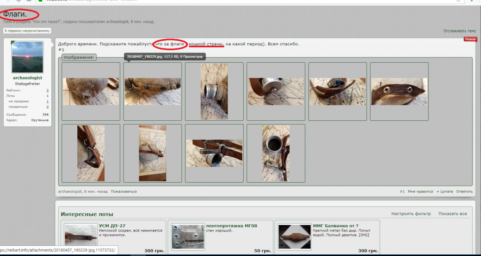This screenshot has height=256, width=481.
Task: Click "Ответить" to reply to post
Action: coord(464,192)
